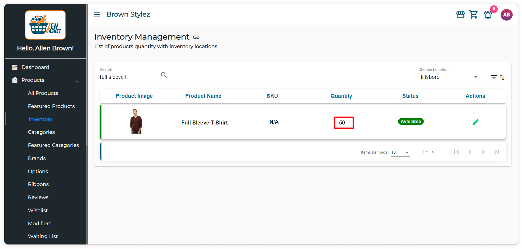
Task: Copy link icon beside Inventory Management
Action: coord(196,37)
